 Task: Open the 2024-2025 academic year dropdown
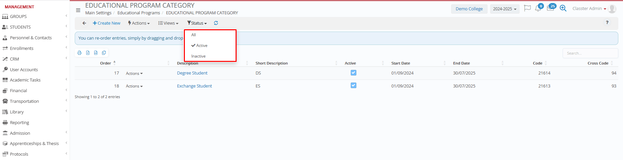click(505, 9)
